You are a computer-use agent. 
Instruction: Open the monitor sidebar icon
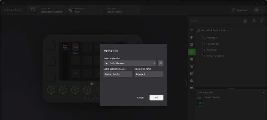pos(192,45)
